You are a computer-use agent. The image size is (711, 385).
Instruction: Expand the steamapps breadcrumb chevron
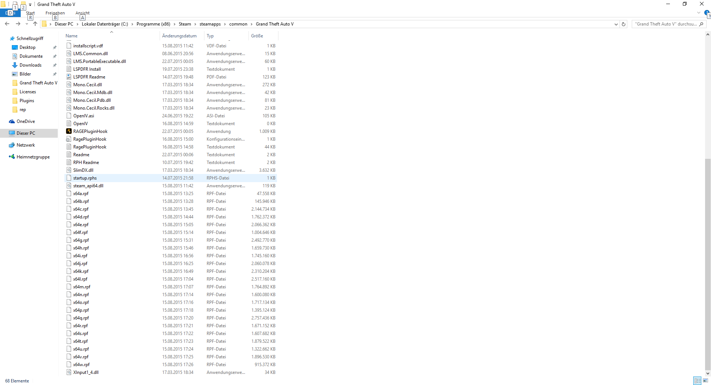225,24
